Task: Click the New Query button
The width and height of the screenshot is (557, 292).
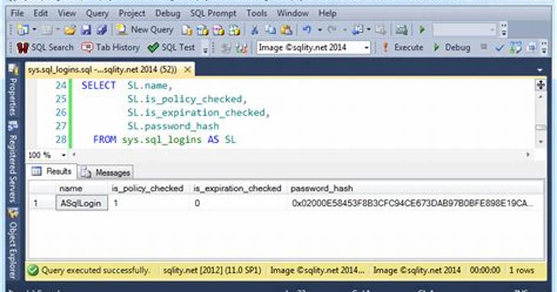Action: [x=145, y=30]
